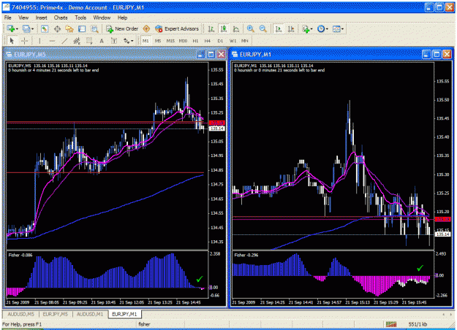
Task: Set timeframe to D1
Action: pos(220,41)
